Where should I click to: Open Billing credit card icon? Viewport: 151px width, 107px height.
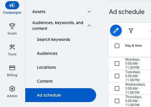12,68
